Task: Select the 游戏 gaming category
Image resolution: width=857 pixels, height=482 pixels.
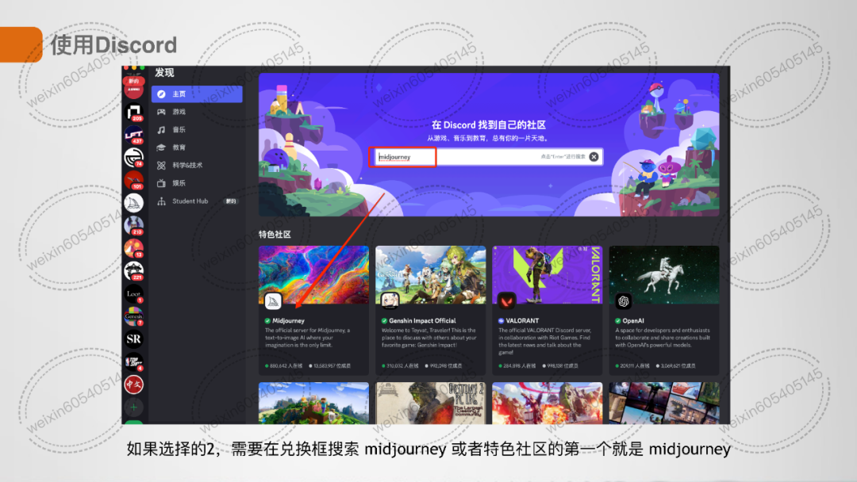Action: 197,112
